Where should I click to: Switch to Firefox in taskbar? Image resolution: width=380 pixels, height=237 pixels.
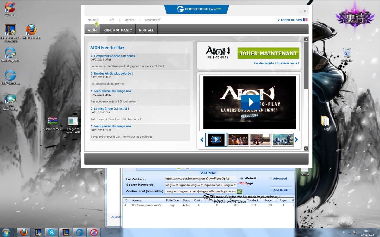pyautogui.click(x=24, y=232)
